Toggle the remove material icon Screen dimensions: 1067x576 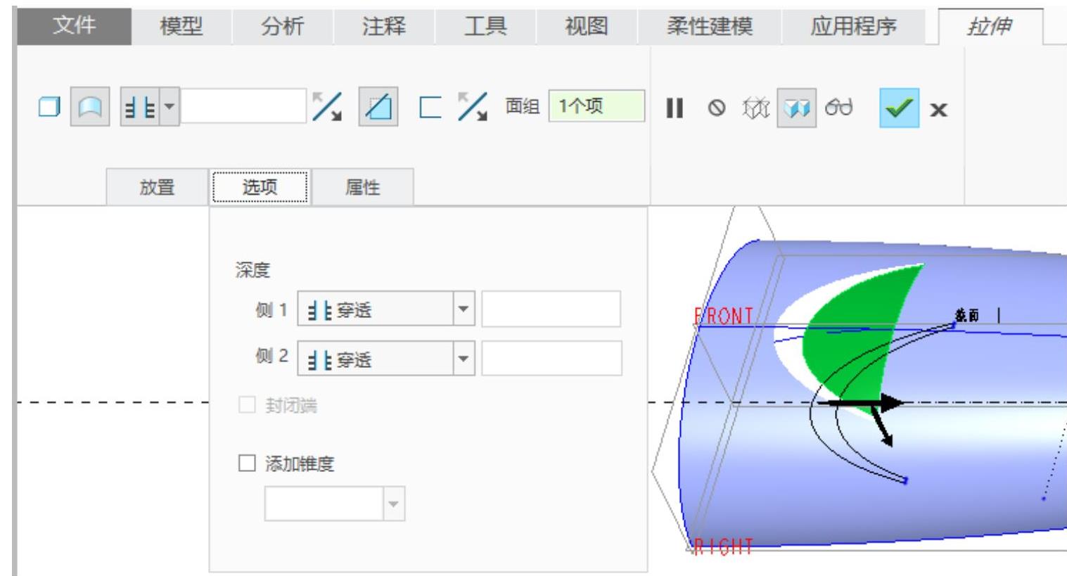tap(378, 108)
